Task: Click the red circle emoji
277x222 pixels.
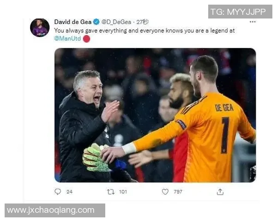Action: [x=87, y=39]
